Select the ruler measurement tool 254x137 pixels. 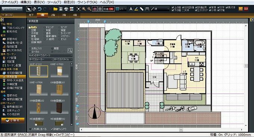coord(142,9)
